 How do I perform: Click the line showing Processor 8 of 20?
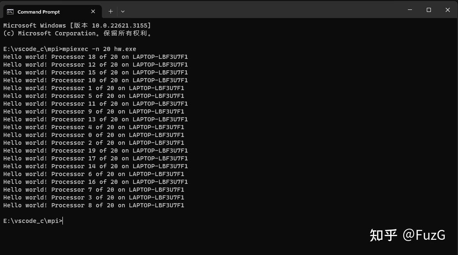coord(94,205)
